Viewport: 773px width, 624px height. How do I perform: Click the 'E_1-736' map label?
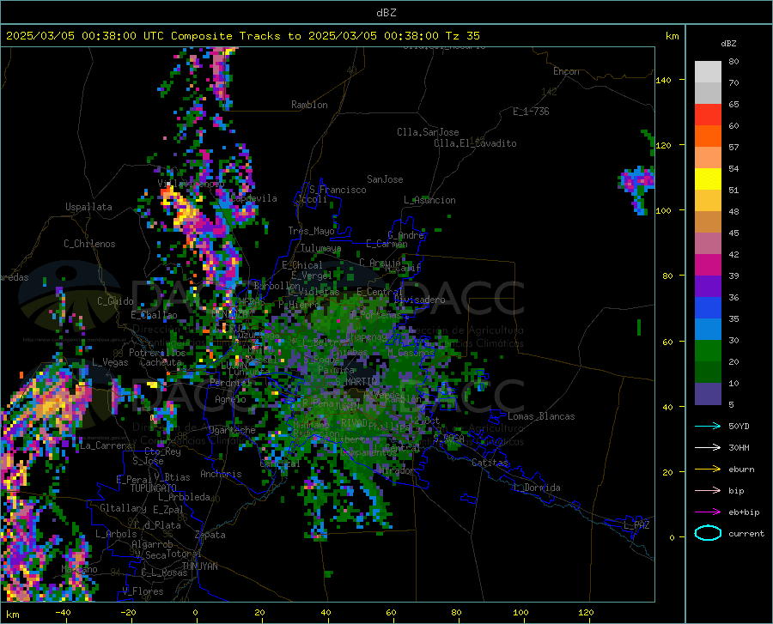tap(531, 112)
